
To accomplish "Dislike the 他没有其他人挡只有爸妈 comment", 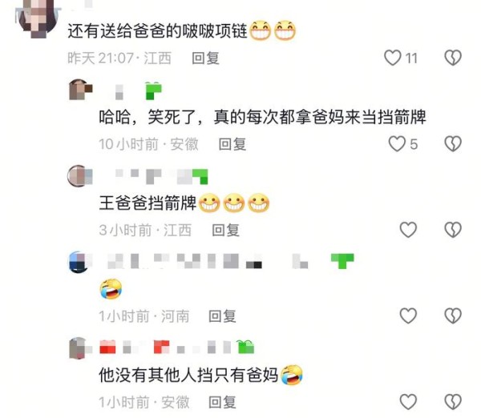I will point(453,402).
